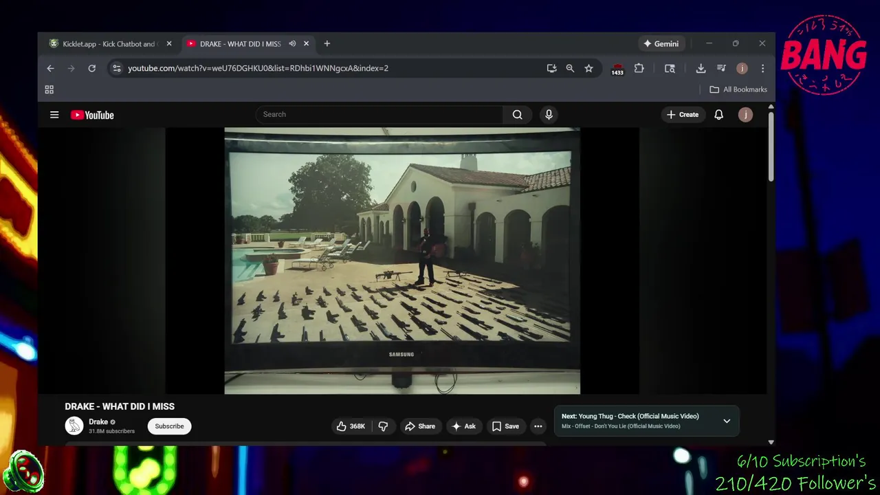Image resolution: width=880 pixels, height=495 pixels.
Task: Click scrollbar down arrow
Action: [771, 442]
